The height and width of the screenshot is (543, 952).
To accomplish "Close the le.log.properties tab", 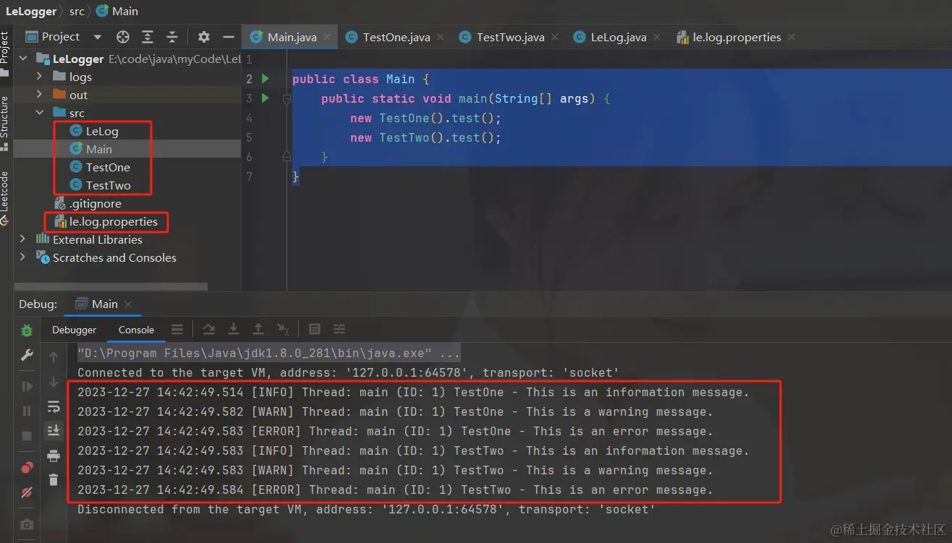I will [791, 37].
